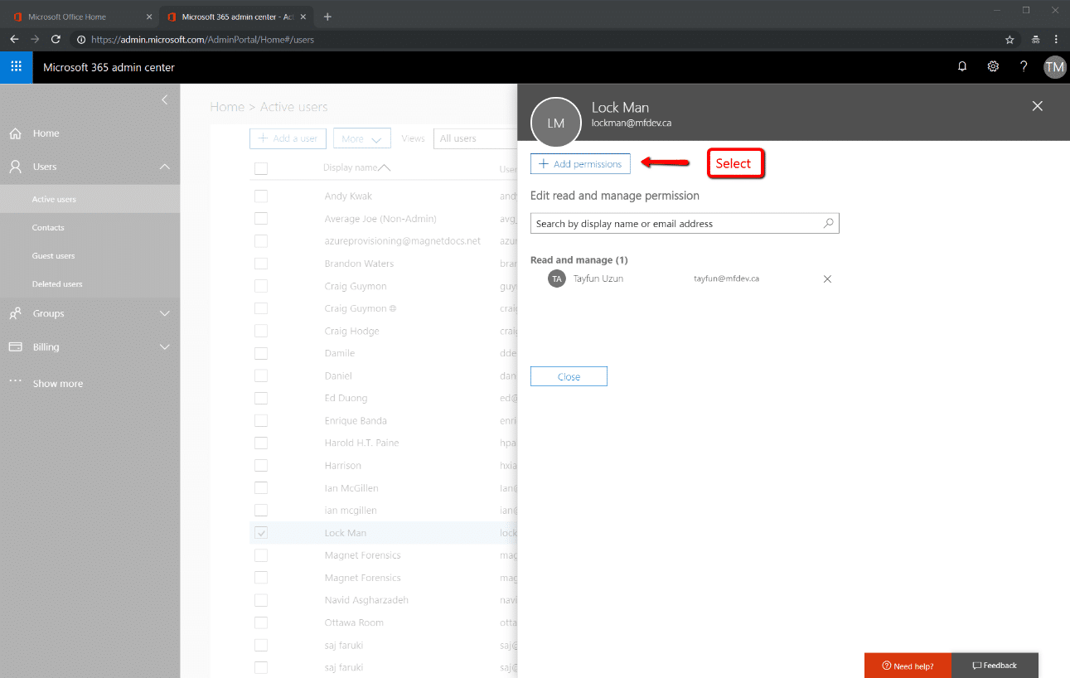
Task: Select the Average Joe (Non-Admin) row
Action: click(384, 219)
